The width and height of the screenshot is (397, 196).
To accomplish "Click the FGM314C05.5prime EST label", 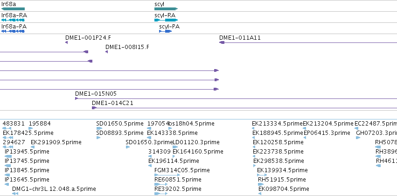I will tap(182, 170).
